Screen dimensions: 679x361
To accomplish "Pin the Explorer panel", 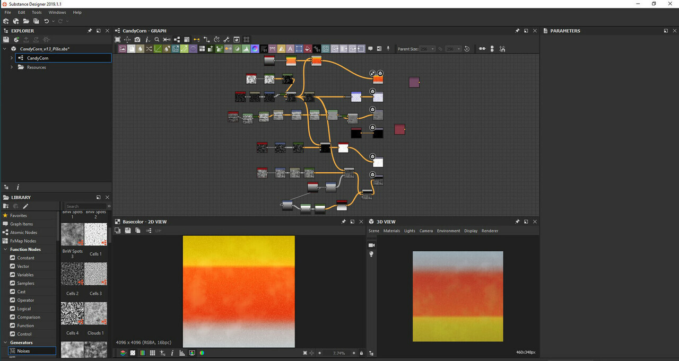I will pos(90,31).
